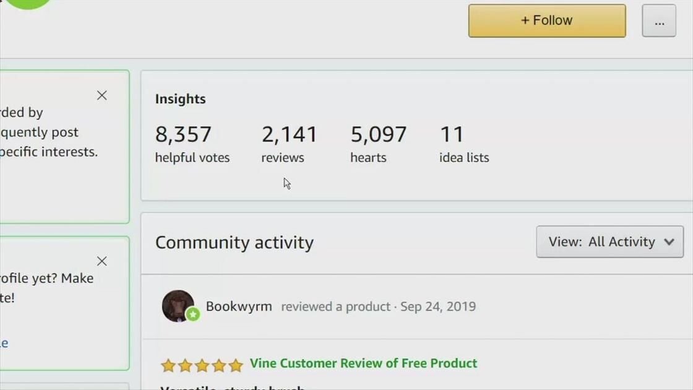
Task: Click Bookwyrm's profile picture
Action: (x=179, y=306)
